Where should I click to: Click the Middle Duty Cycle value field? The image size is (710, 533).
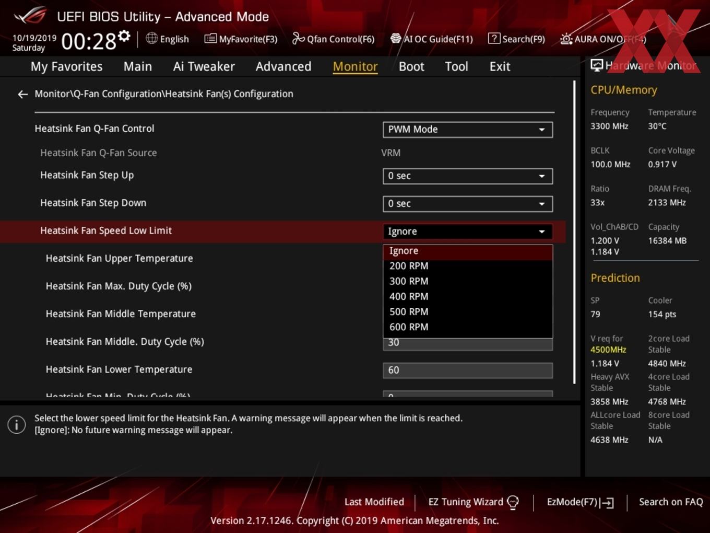(468, 344)
